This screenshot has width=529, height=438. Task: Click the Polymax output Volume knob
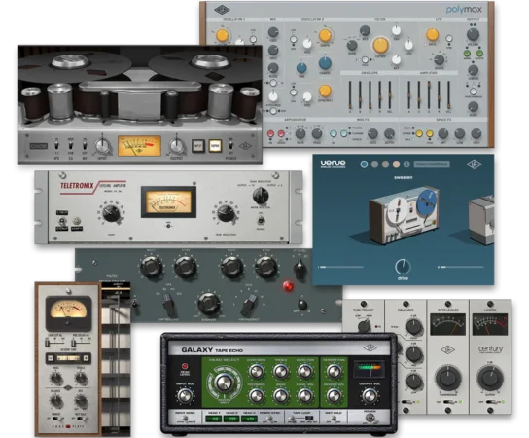coord(473,34)
